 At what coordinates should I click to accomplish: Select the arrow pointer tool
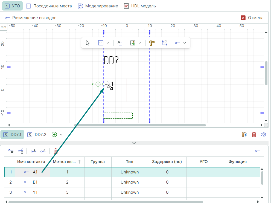pos(88,43)
